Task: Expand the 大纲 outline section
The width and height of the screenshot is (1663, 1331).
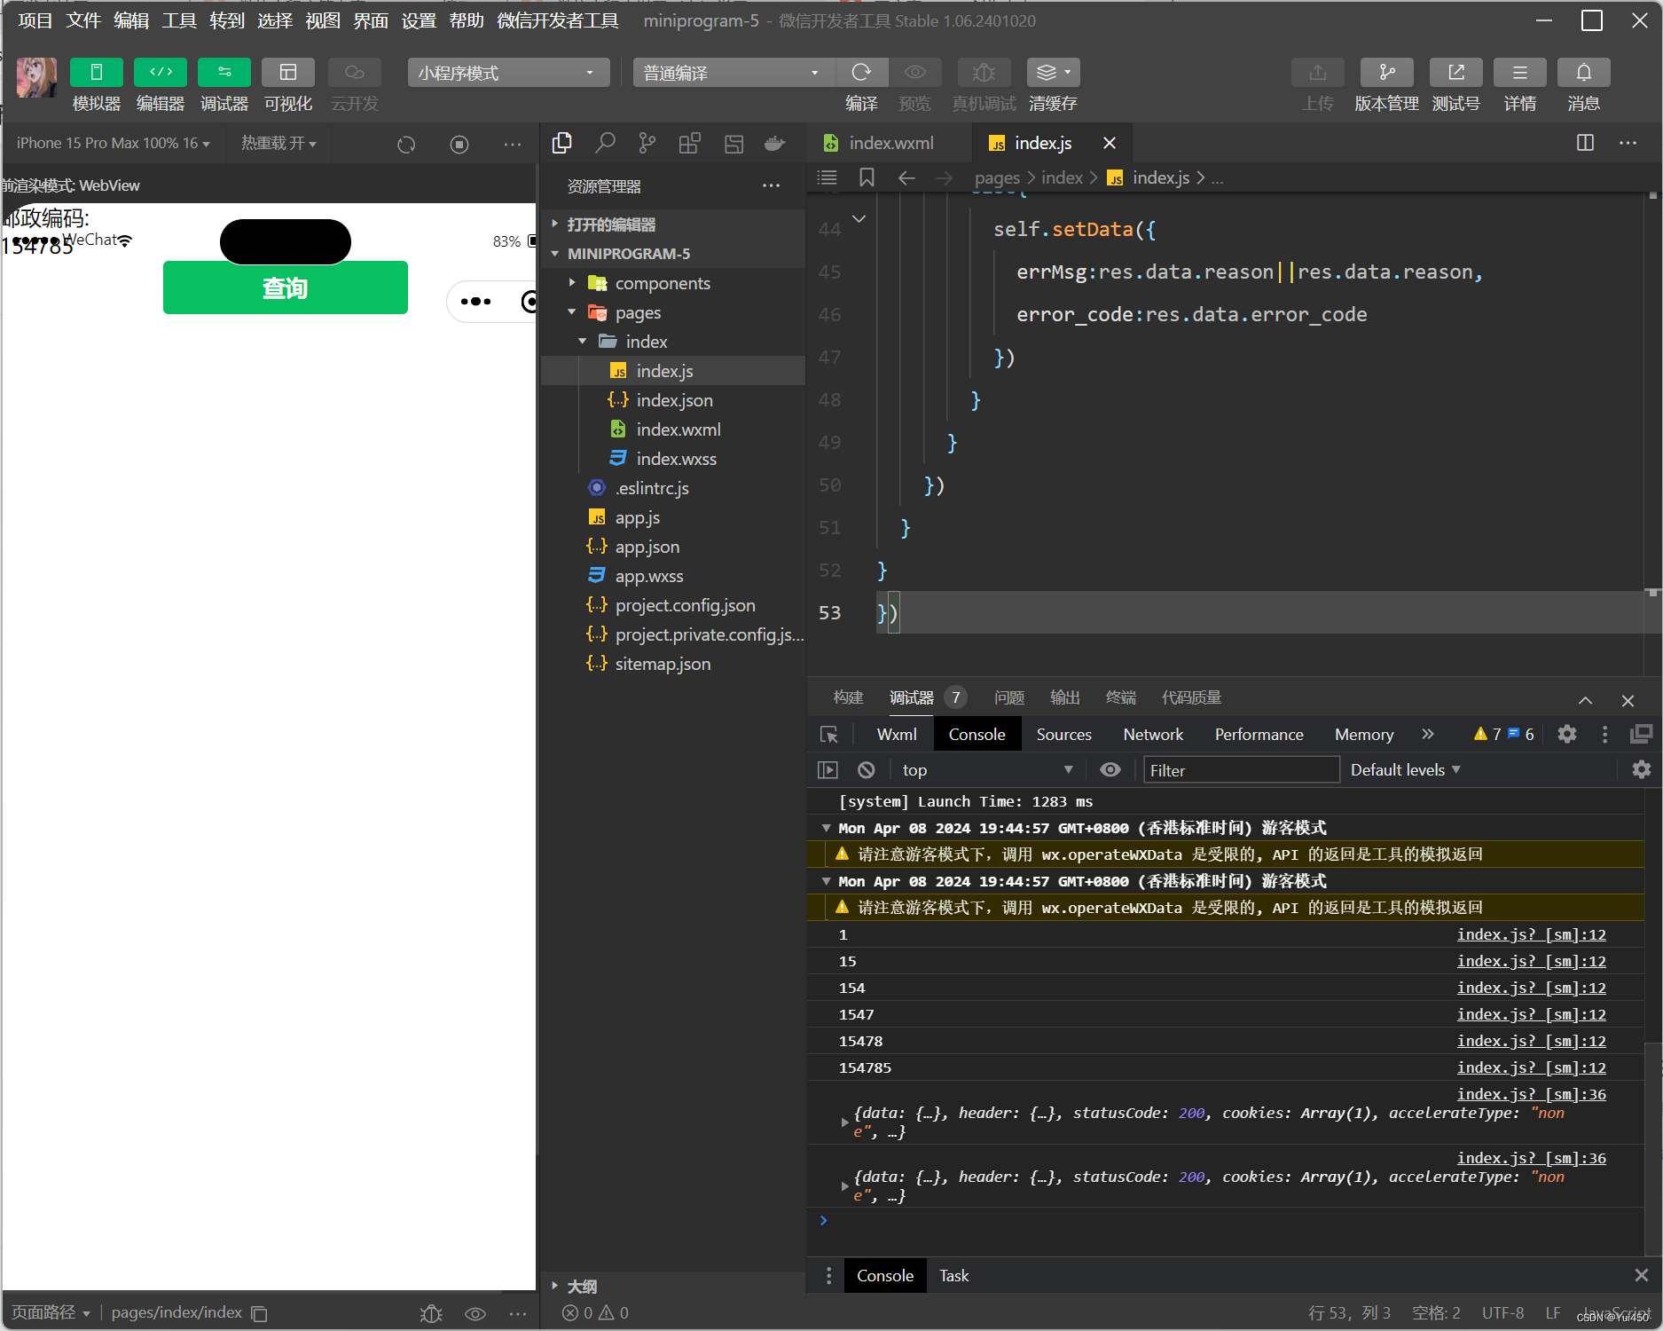Action: (672, 1286)
